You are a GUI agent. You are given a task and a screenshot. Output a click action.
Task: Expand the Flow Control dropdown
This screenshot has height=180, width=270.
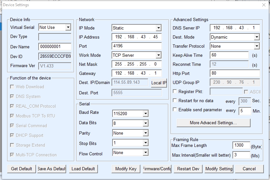tap(146, 152)
